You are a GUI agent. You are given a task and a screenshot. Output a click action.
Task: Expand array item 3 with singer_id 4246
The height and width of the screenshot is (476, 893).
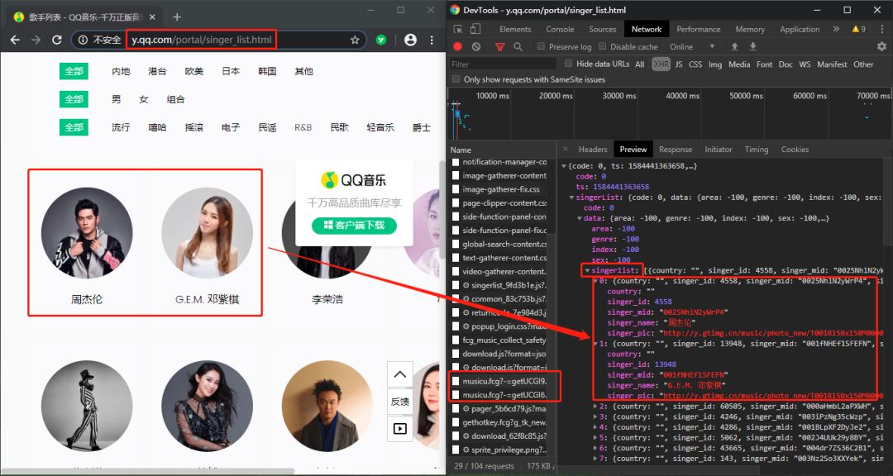(595, 416)
